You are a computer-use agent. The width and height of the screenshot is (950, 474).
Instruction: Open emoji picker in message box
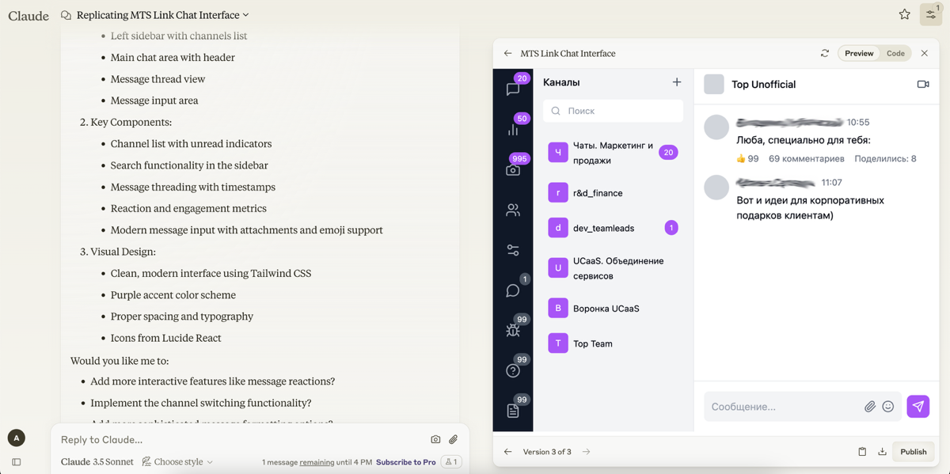[x=888, y=406]
